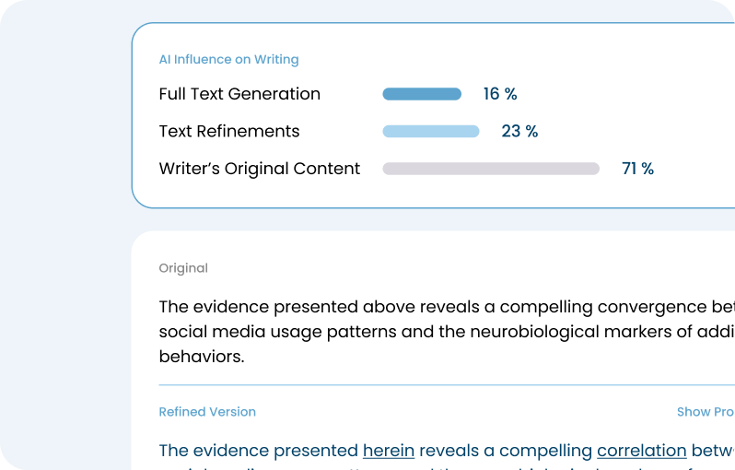
Task: Click the underlined word herein
Action: click(x=389, y=451)
